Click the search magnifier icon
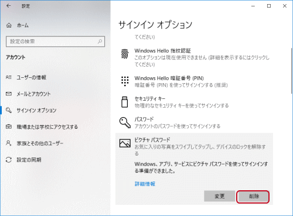This screenshot has width=293, height=216. 100,42
